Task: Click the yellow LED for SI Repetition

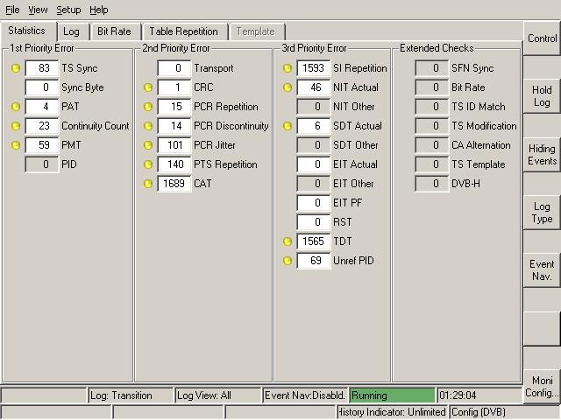Action: (287, 68)
